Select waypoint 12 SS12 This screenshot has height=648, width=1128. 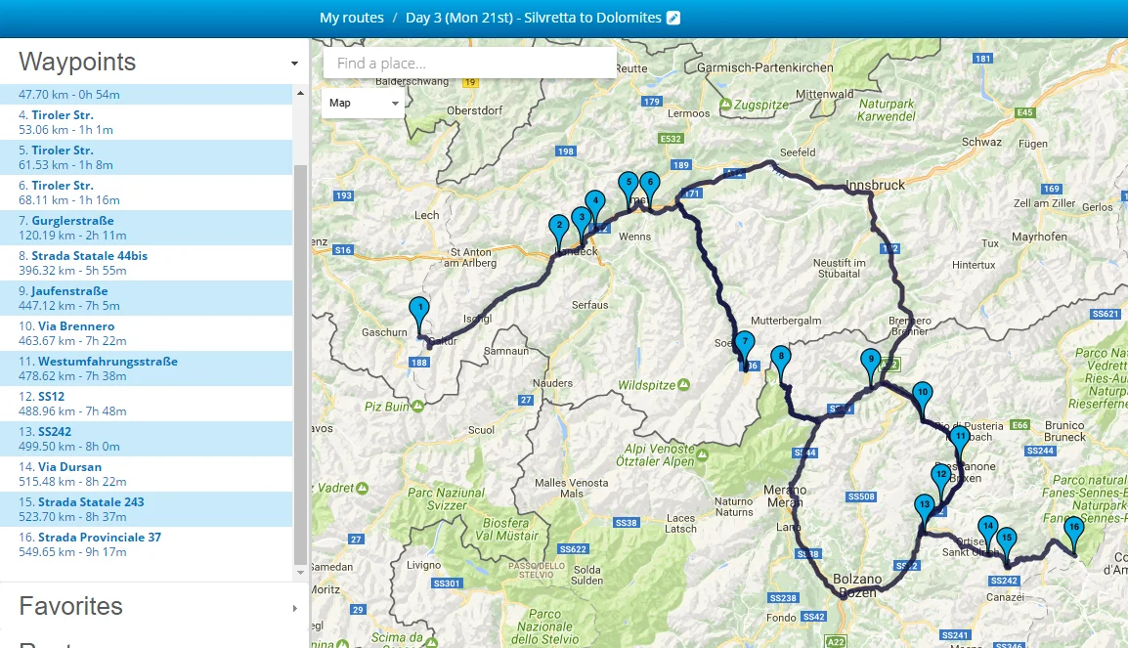point(146,405)
